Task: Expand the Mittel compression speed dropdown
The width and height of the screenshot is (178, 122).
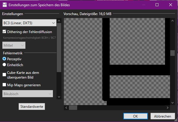Action: pos(14,45)
